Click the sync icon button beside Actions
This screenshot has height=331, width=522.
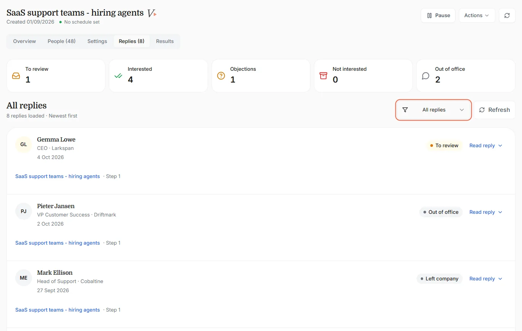[507, 16]
